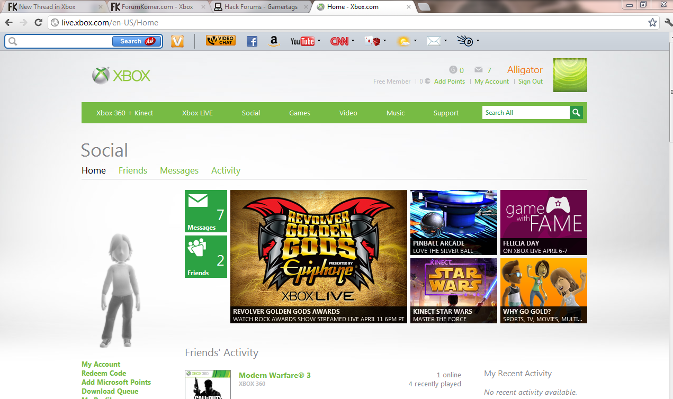Open the green Messages tile showing 7

click(x=206, y=211)
